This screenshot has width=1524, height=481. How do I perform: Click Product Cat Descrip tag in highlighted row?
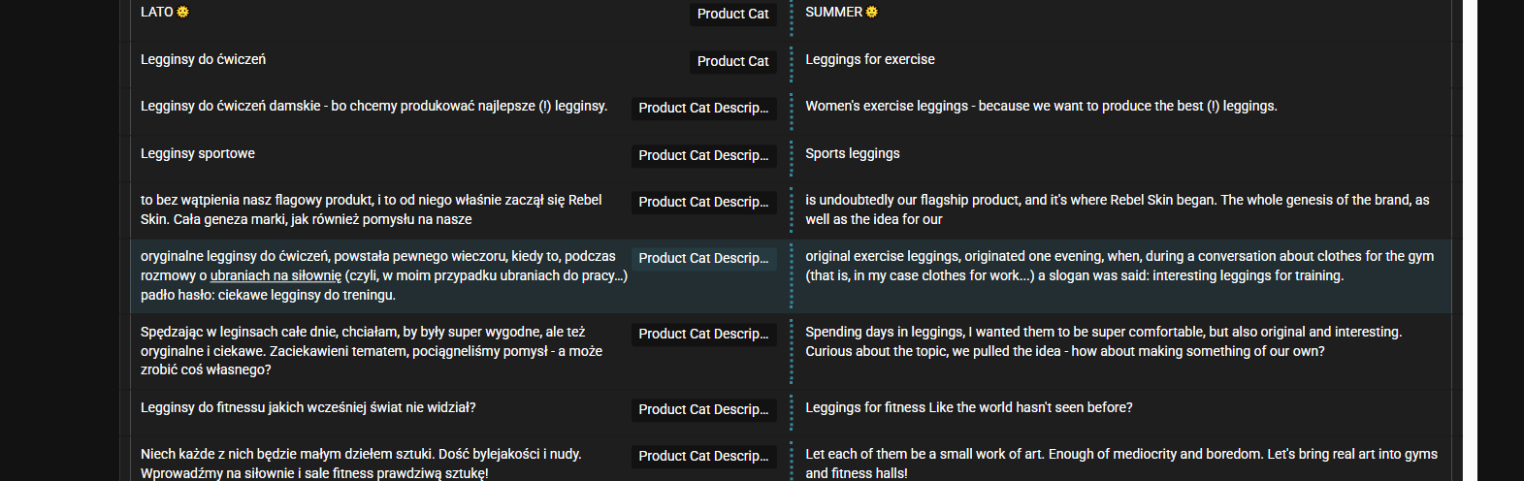[x=703, y=258]
